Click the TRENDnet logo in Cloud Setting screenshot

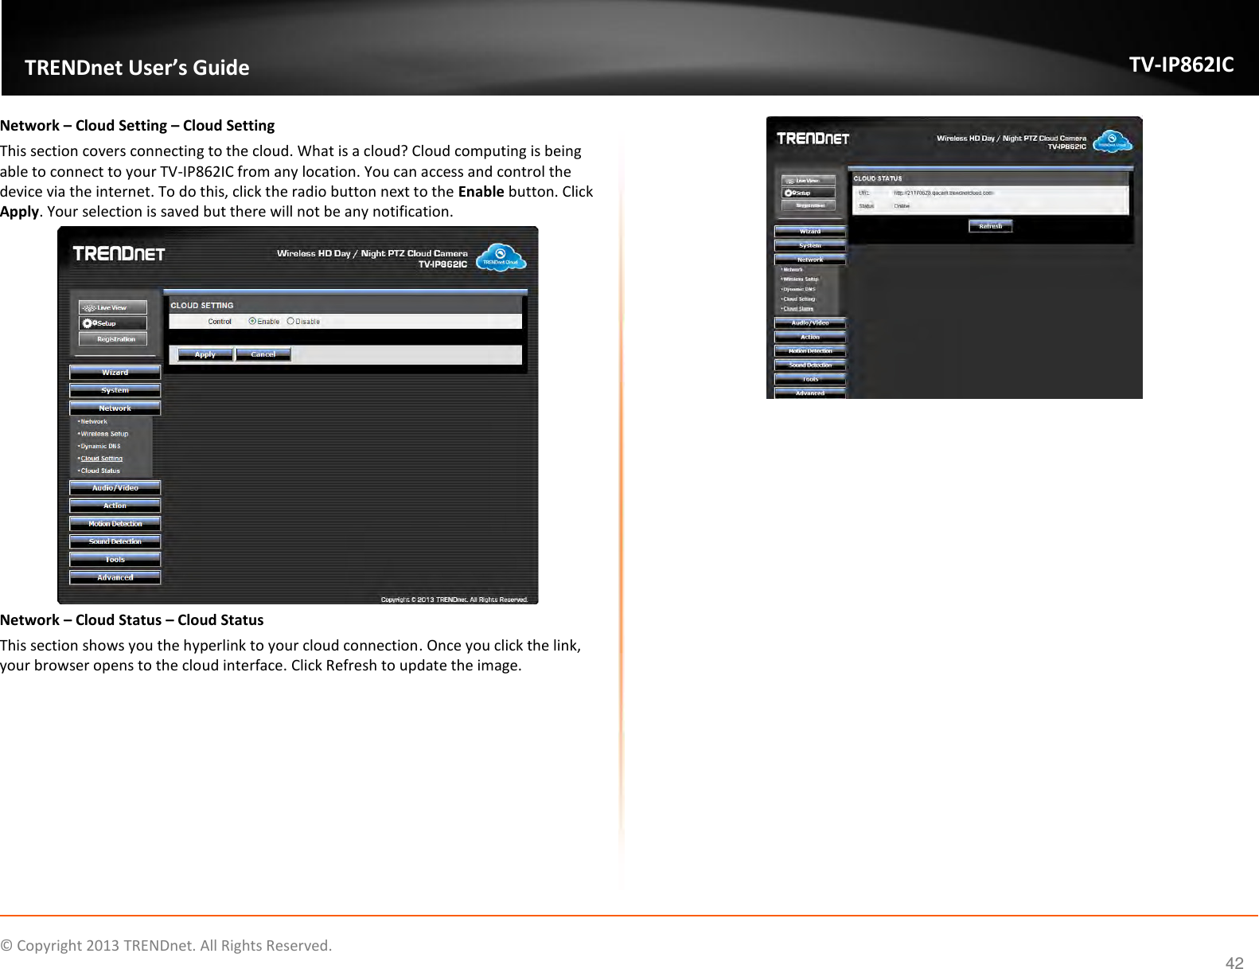(x=119, y=254)
